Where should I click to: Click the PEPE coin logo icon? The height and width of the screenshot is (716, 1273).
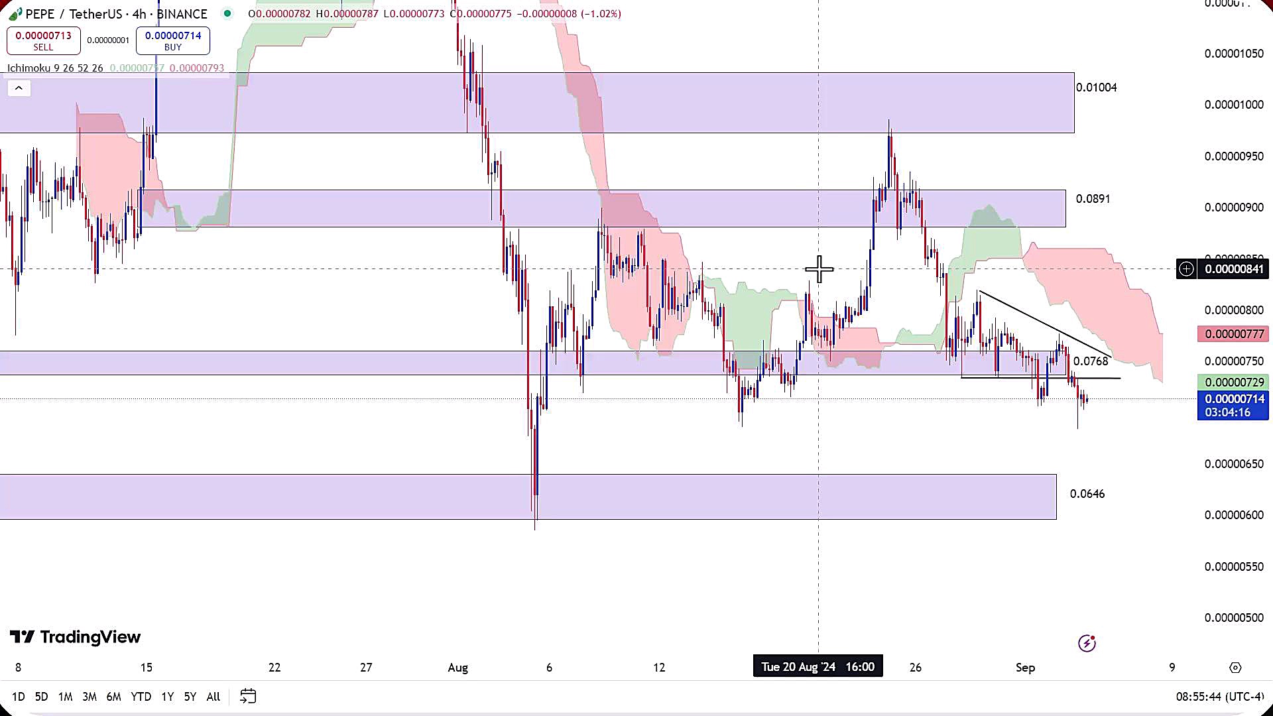point(15,14)
